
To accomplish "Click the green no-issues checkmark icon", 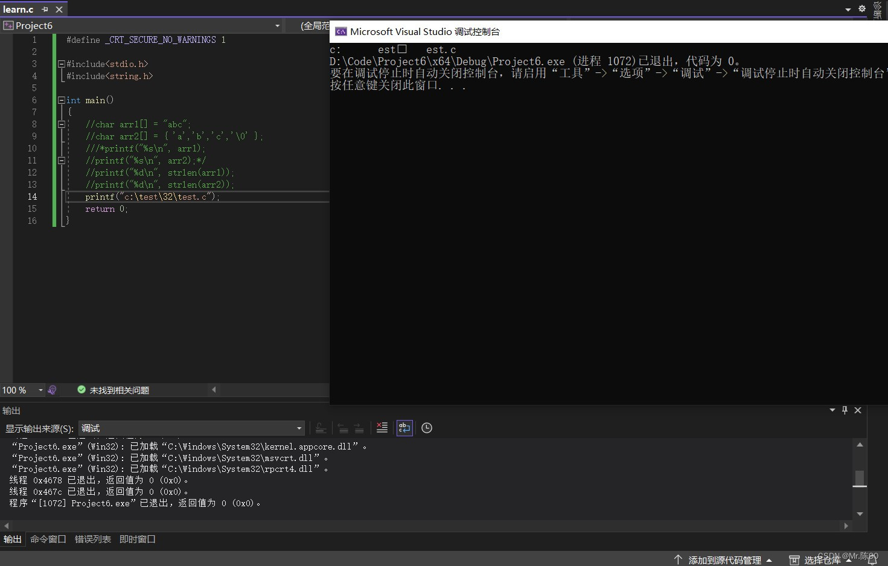I will [x=81, y=390].
